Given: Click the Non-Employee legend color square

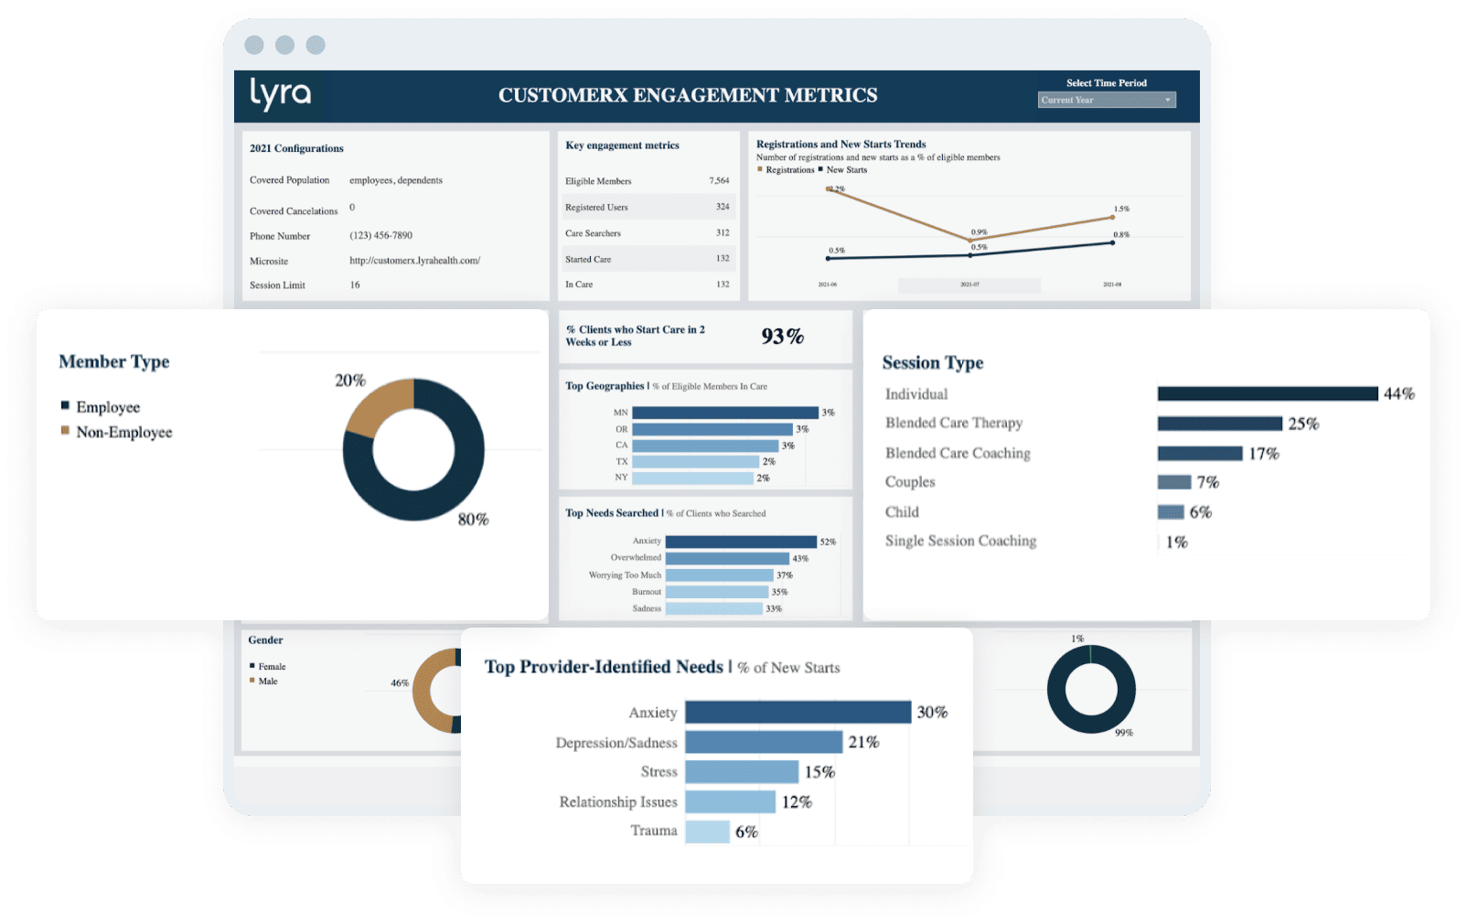Looking at the screenshot, I should tap(65, 430).
